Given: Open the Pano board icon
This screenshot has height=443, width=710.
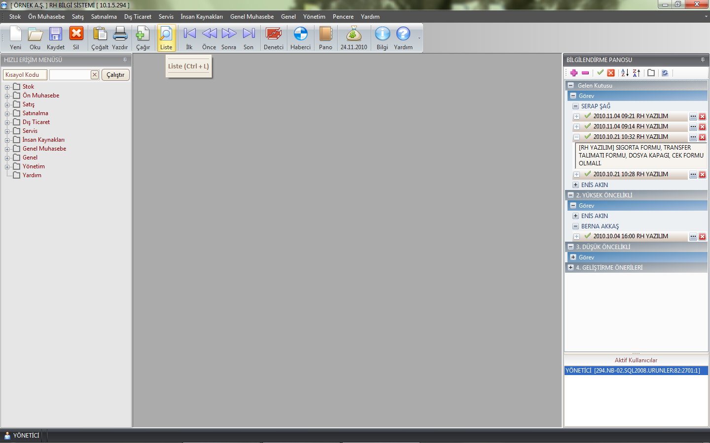Looking at the screenshot, I should point(325,38).
